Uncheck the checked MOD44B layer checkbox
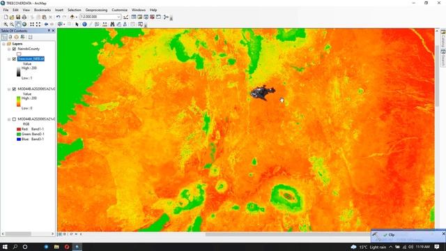 coord(14,89)
